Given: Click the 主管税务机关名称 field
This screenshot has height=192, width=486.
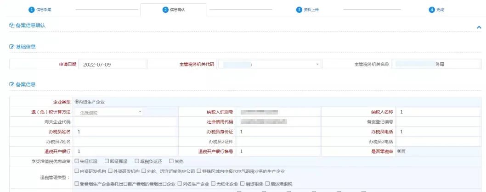Looking at the screenshot, I should [436, 64].
